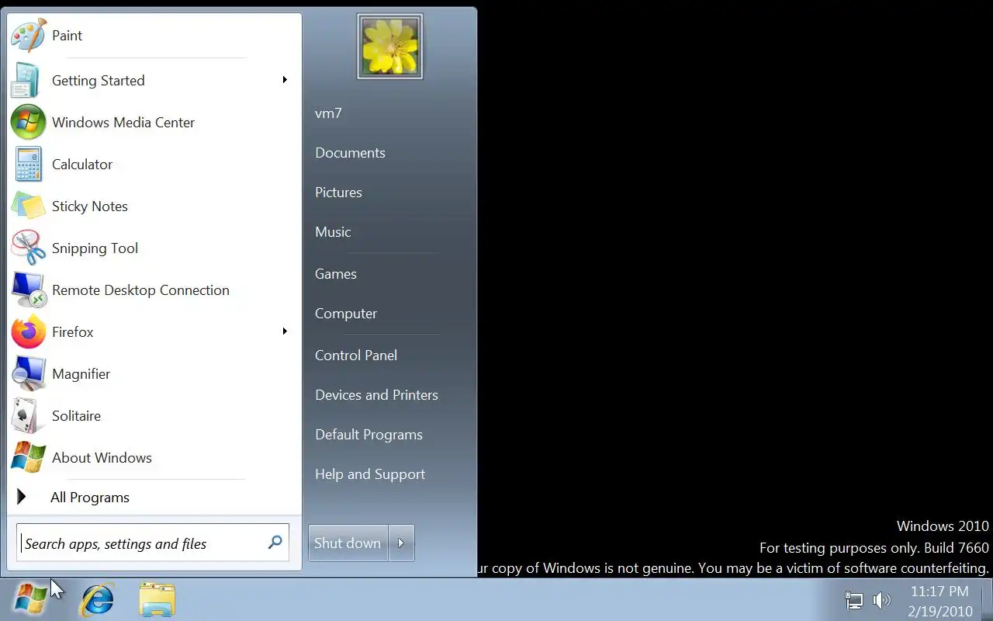Click the Solitaire cards icon
The width and height of the screenshot is (993, 621).
pos(29,415)
